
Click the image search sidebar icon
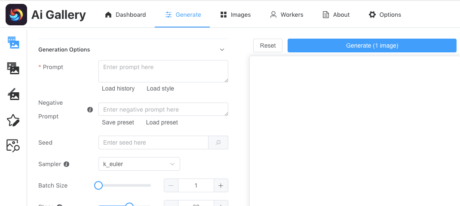13,146
